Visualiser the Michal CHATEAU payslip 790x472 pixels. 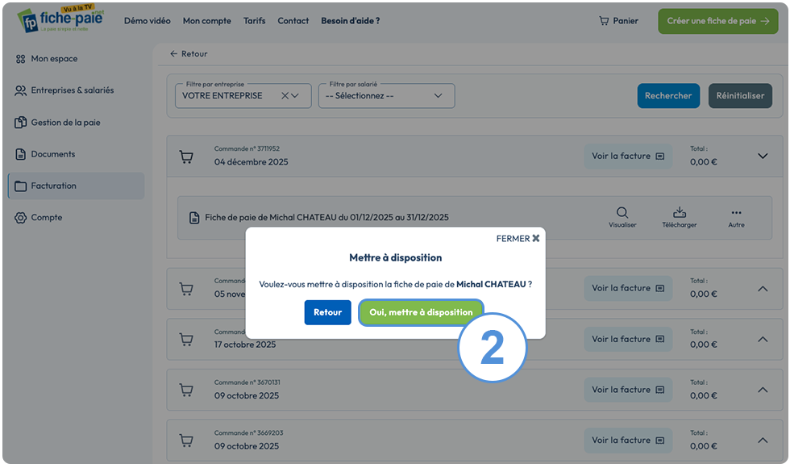pyautogui.click(x=622, y=217)
